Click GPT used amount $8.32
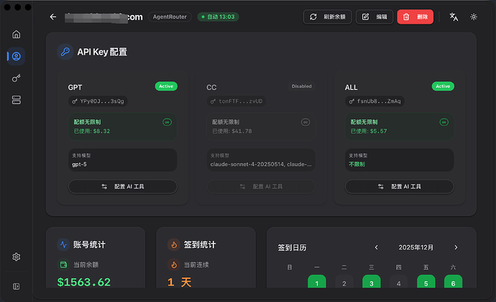The width and height of the screenshot is (496, 302). tap(101, 131)
